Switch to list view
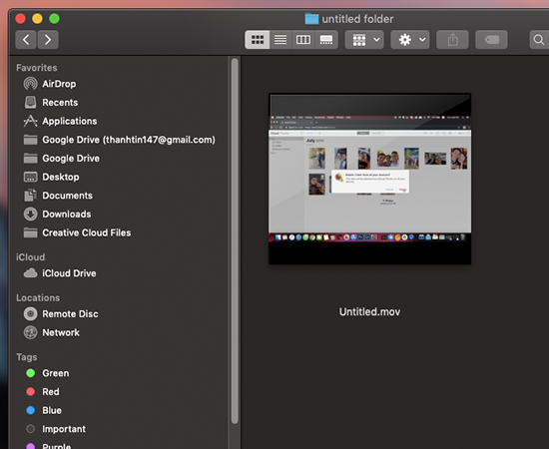Image resolution: width=549 pixels, height=449 pixels. coord(280,40)
